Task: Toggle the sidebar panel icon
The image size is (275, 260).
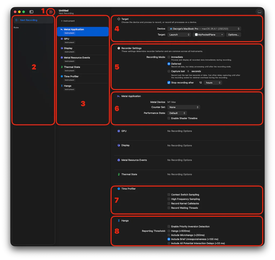Action: [31, 12]
